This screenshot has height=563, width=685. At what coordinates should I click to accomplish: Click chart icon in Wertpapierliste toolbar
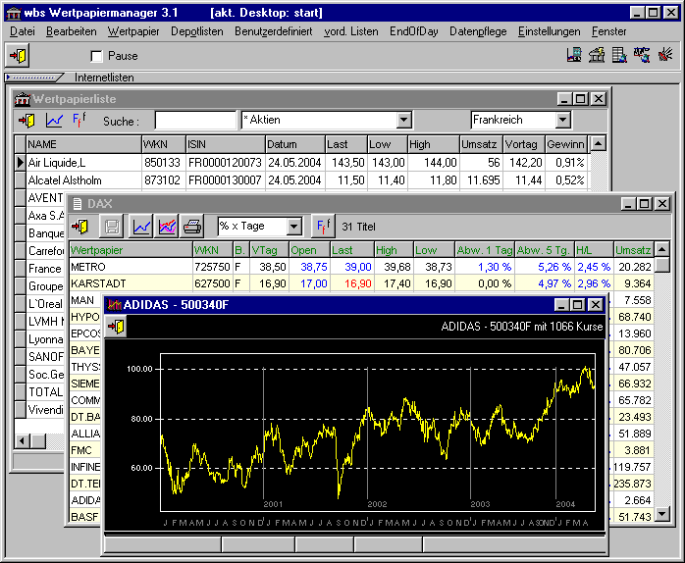[x=54, y=121]
